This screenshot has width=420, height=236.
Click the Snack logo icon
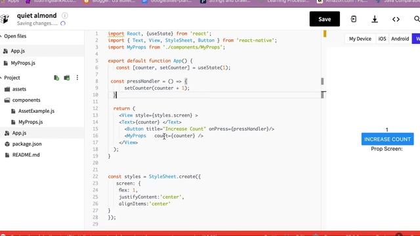5,19
